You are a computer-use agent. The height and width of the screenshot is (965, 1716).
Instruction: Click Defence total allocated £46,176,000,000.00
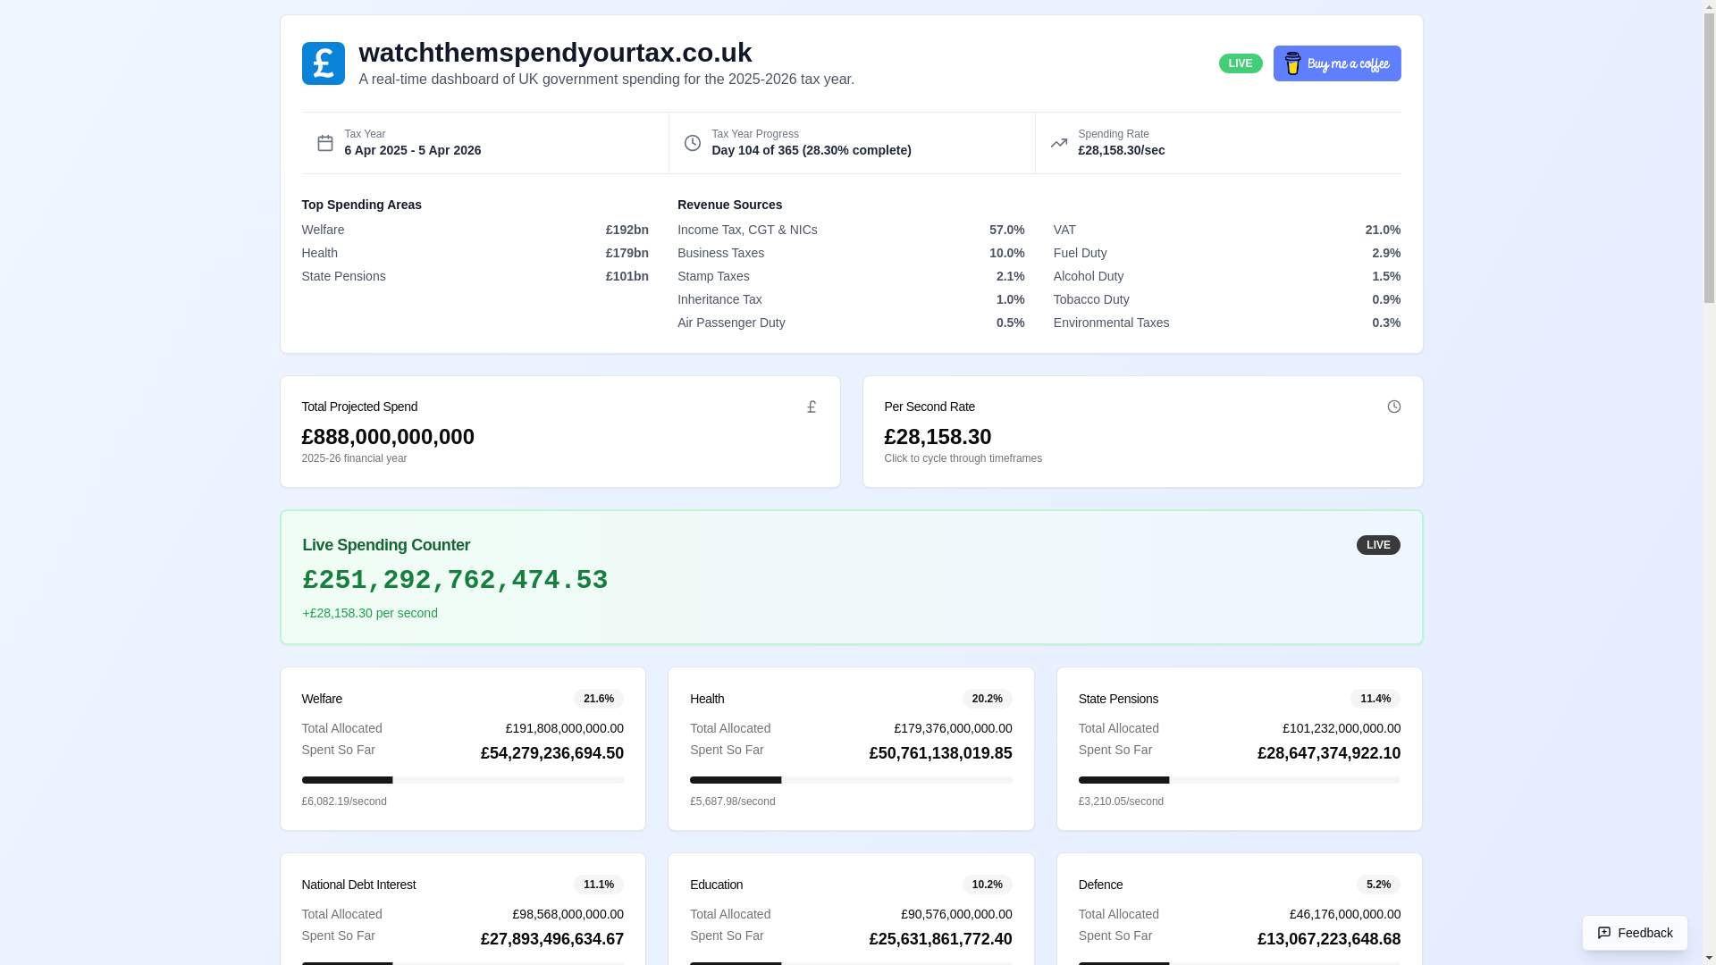[1344, 914]
